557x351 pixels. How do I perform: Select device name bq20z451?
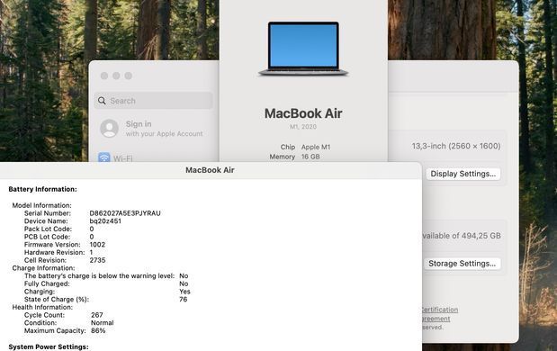(105, 221)
